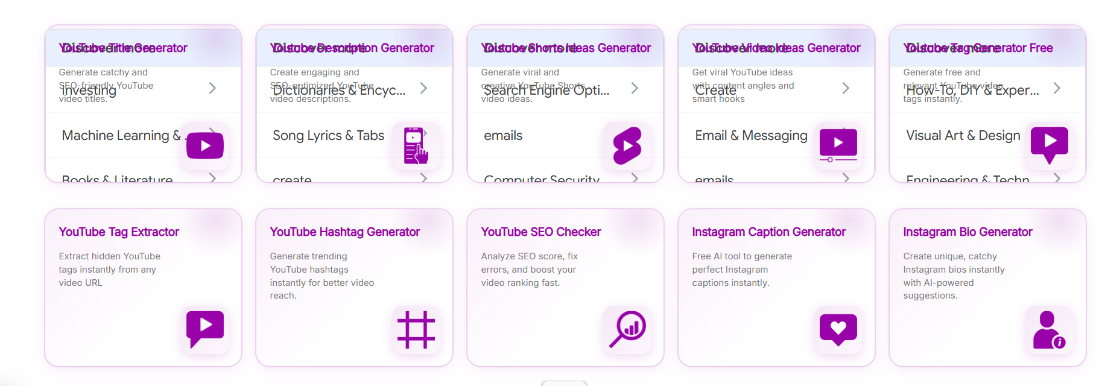The image size is (1099, 386).
Task: Expand the Engineering & Techn row chevron
Action: point(1057,177)
